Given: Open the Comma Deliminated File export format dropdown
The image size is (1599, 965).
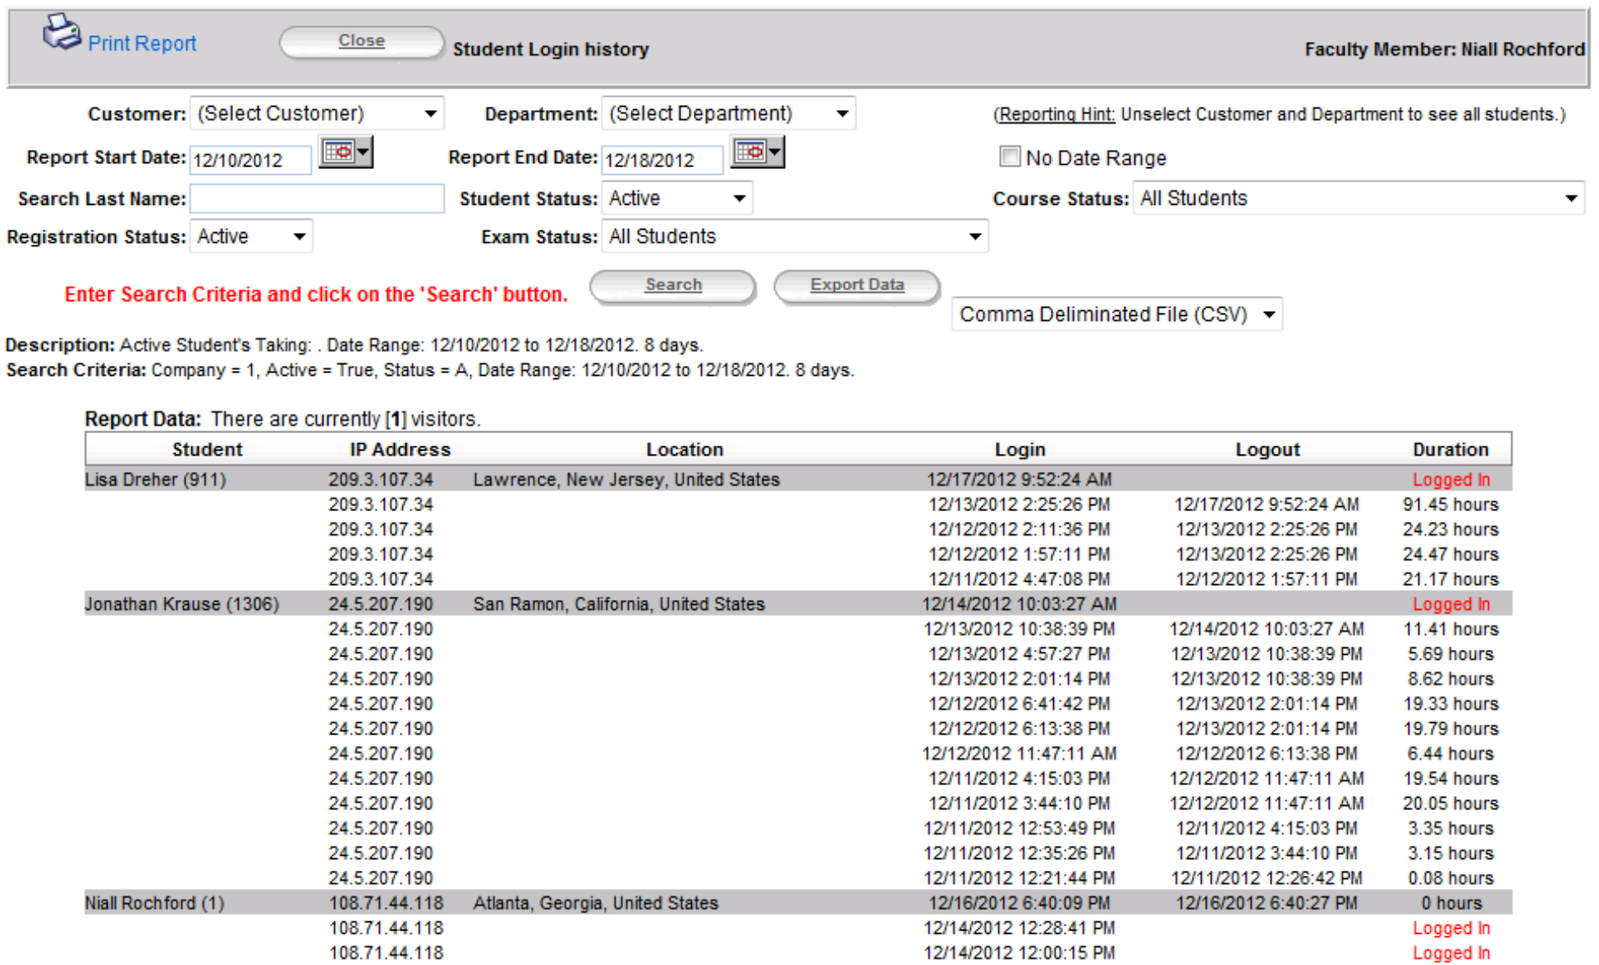Looking at the screenshot, I should click(1117, 314).
